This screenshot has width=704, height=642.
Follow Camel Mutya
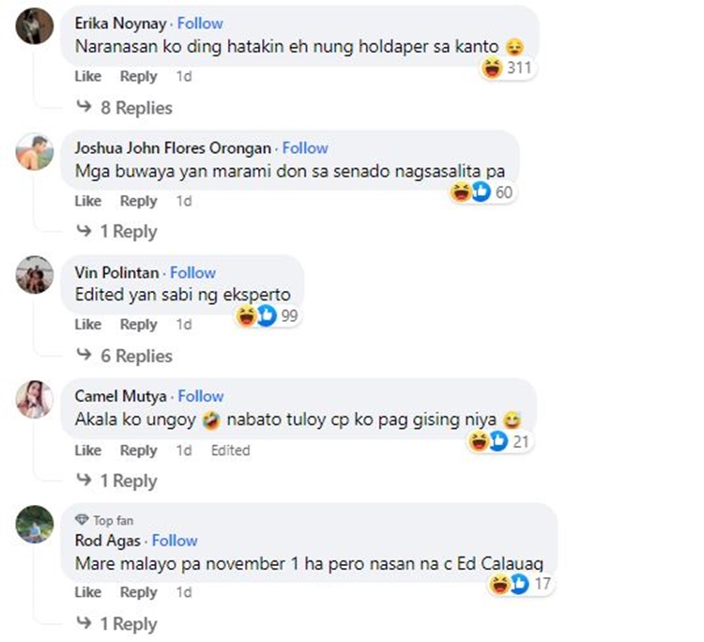201,396
